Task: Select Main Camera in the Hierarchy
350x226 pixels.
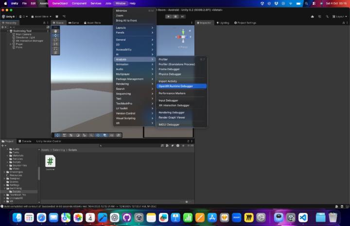Action: tap(23, 34)
